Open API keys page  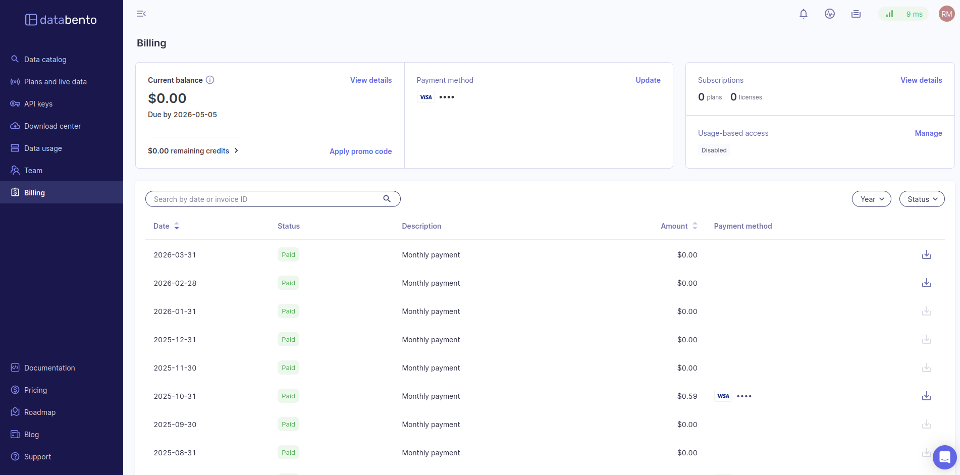[x=62, y=104]
